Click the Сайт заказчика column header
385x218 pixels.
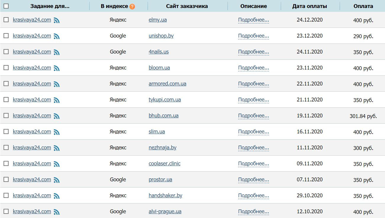click(x=187, y=6)
